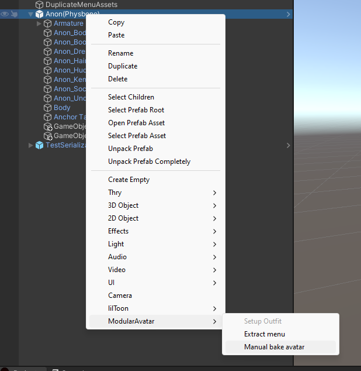361x371 pixels.
Task: Click Extract menu in ModularAvatar submenu
Action: click(280, 334)
